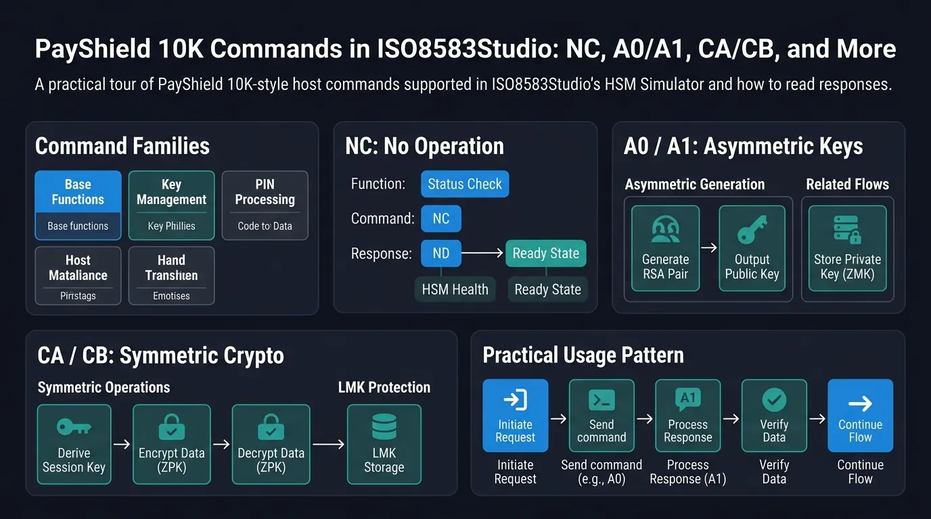The width and height of the screenshot is (931, 519).
Task: Click the LMK Protection label
Action: tap(384, 387)
